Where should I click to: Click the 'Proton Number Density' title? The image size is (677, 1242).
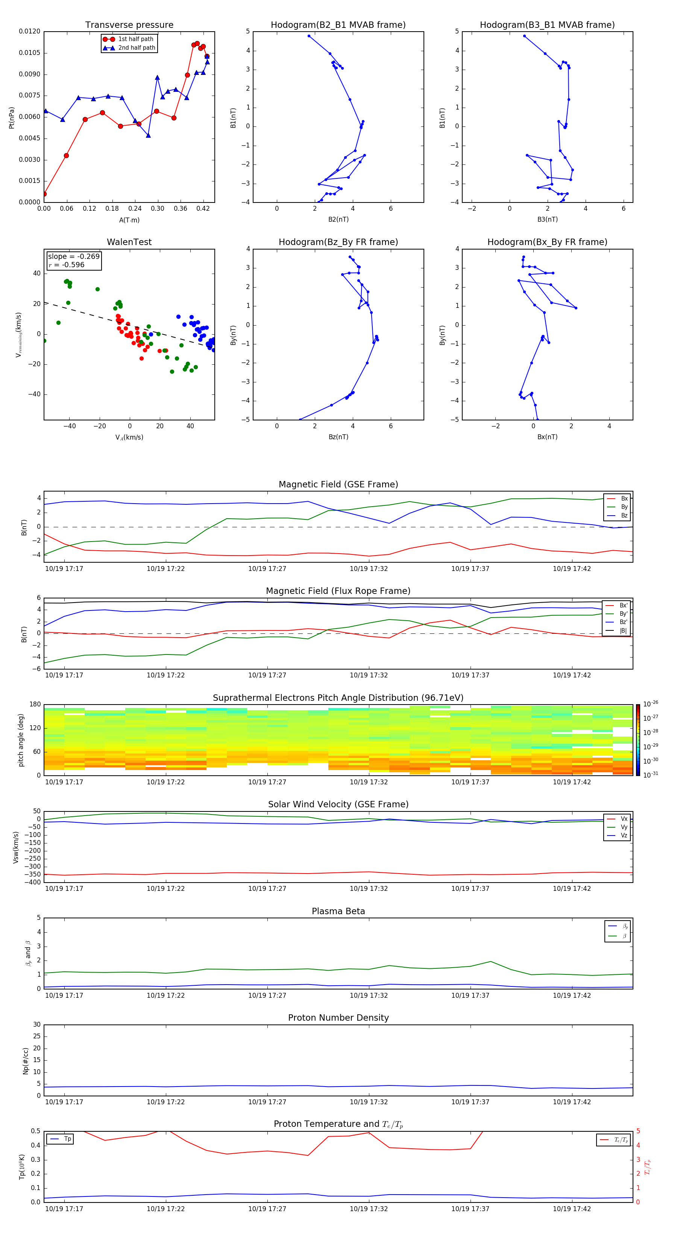point(338,1018)
